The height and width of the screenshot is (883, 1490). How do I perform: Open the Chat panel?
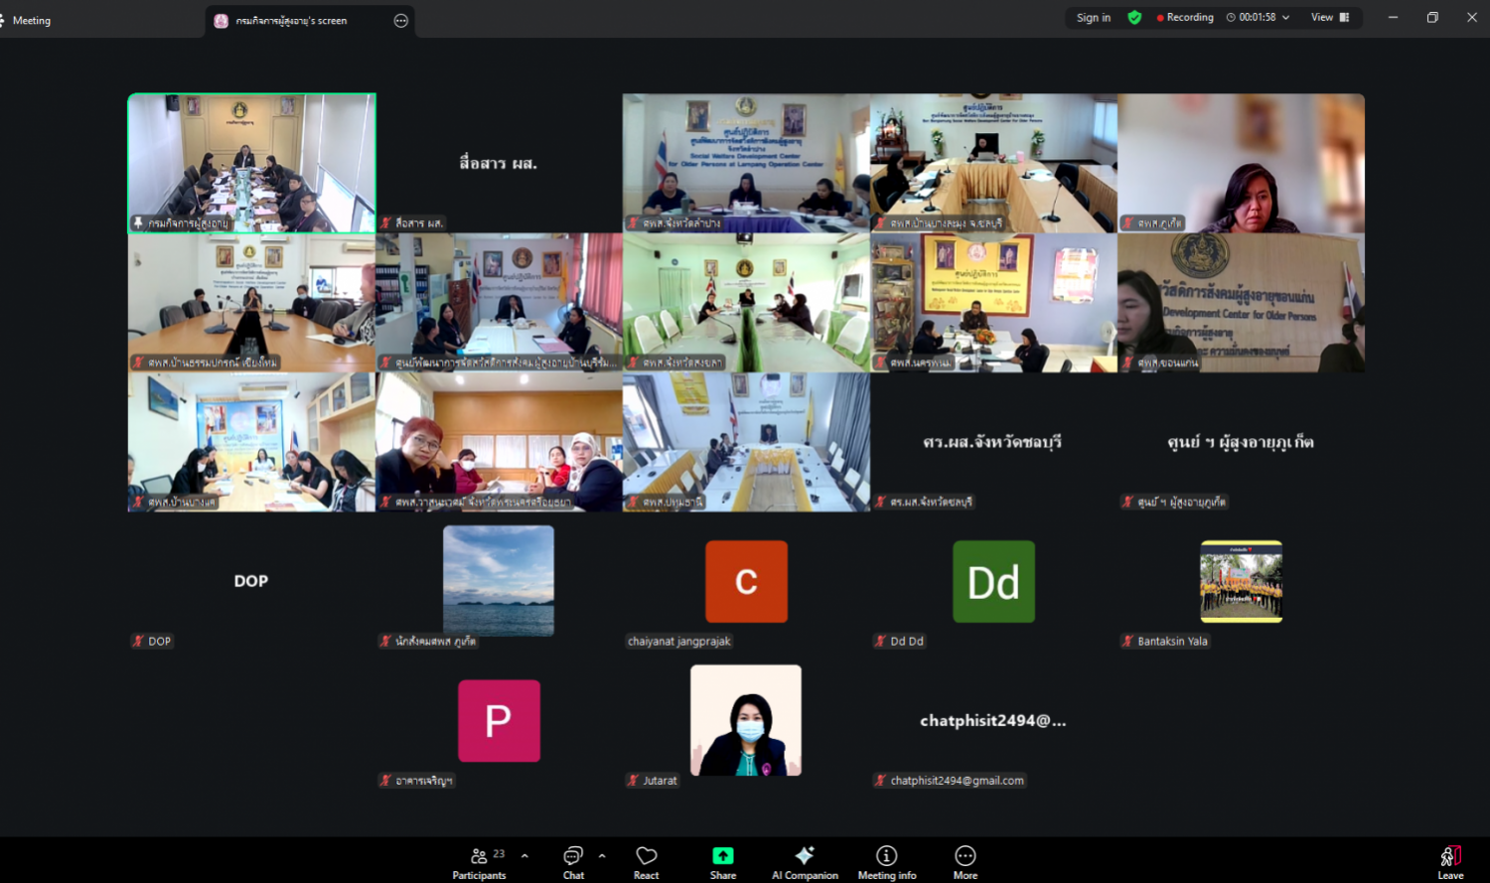(x=573, y=862)
